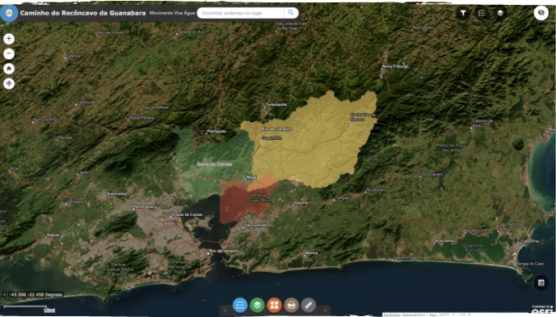Open the blue legend widget at bottom
The width and height of the screenshot is (556, 317).
pyautogui.click(x=240, y=305)
